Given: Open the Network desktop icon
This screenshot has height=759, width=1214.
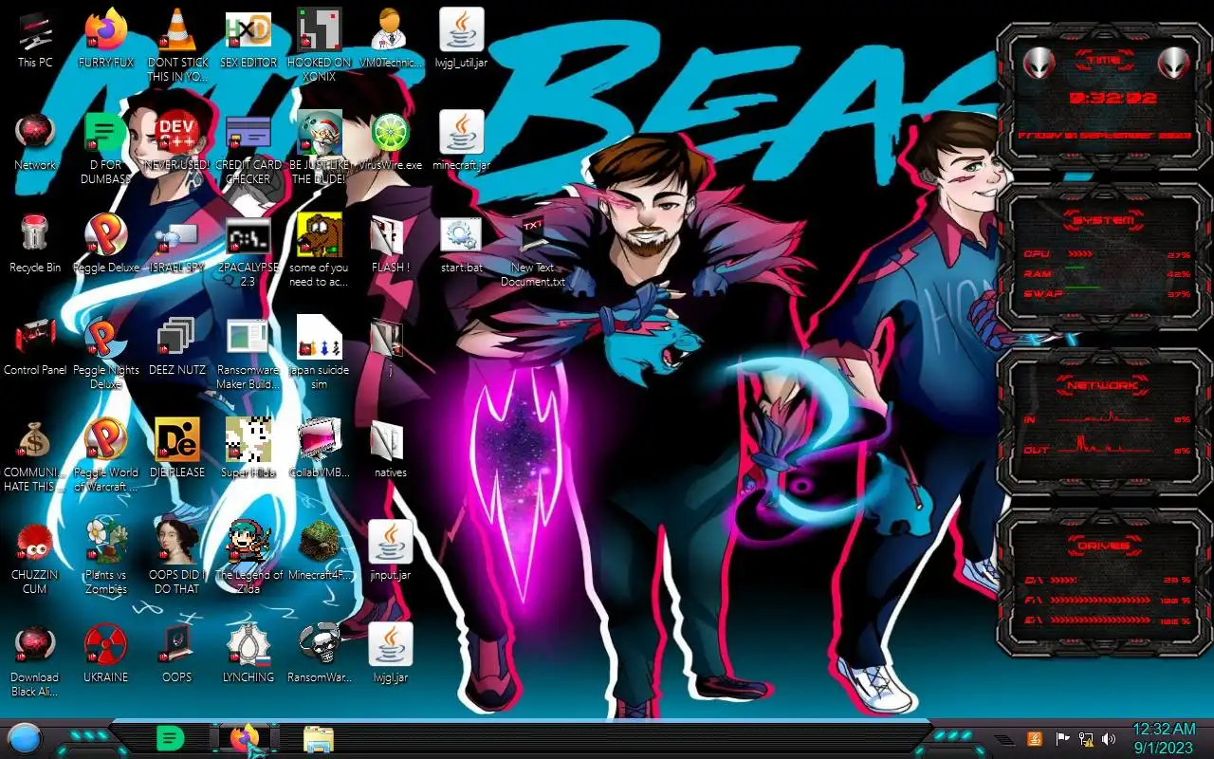Looking at the screenshot, I should coord(35,141).
